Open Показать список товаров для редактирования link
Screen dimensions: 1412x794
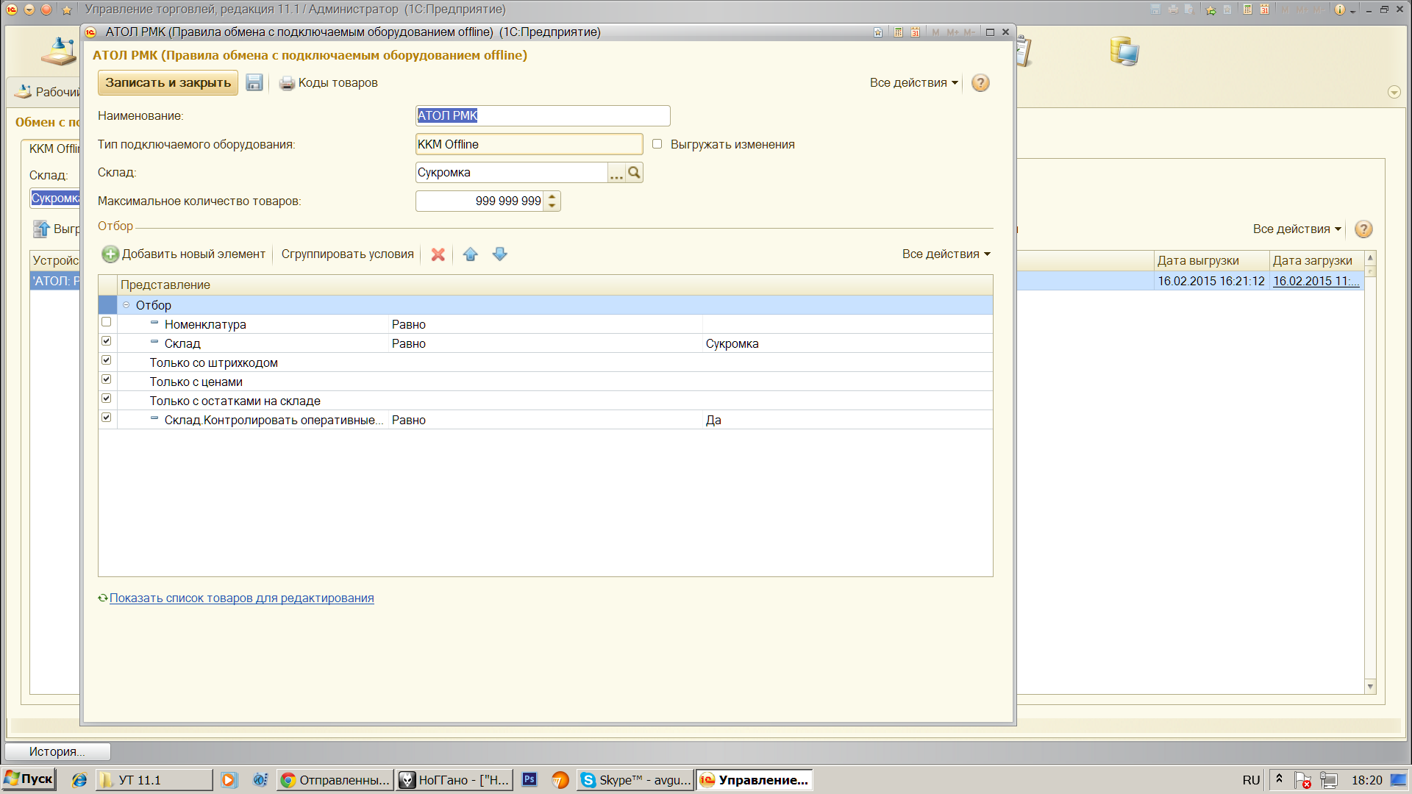(241, 598)
